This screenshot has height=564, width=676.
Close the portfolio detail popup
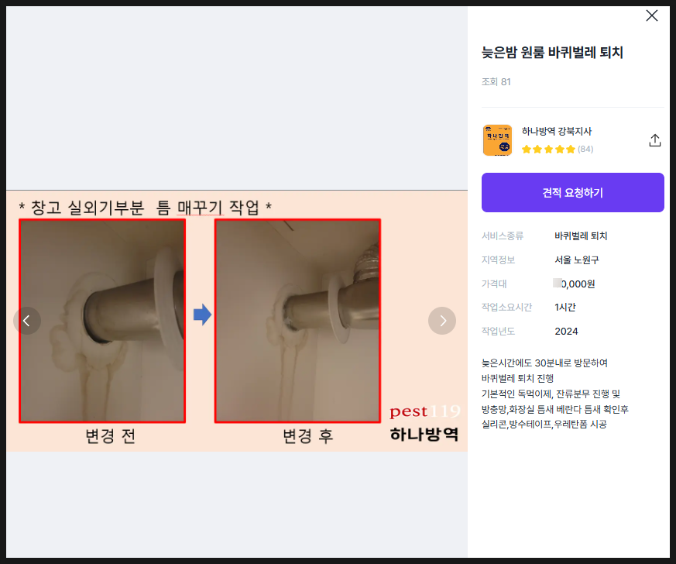[x=652, y=15]
